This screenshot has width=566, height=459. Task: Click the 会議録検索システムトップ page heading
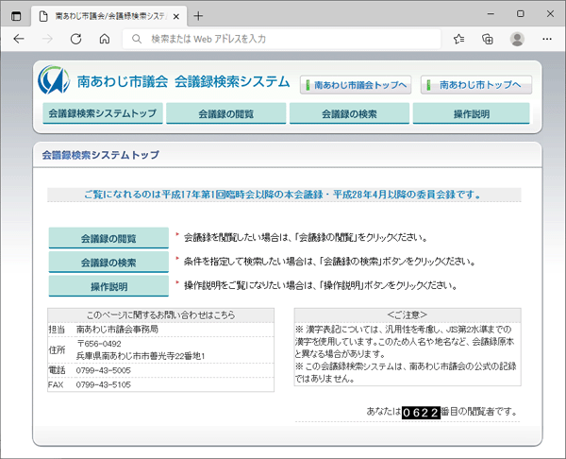(x=101, y=155)
